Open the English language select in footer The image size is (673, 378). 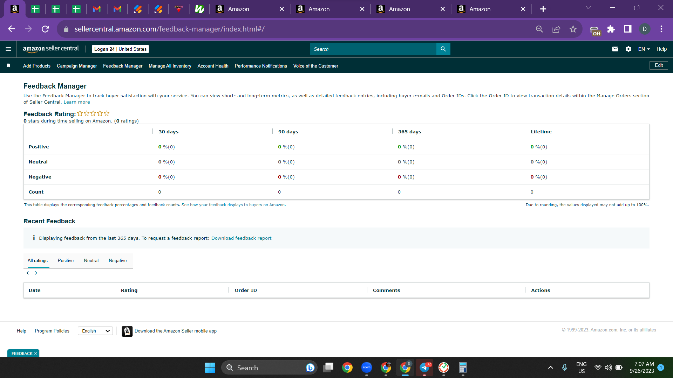point(95,331)
